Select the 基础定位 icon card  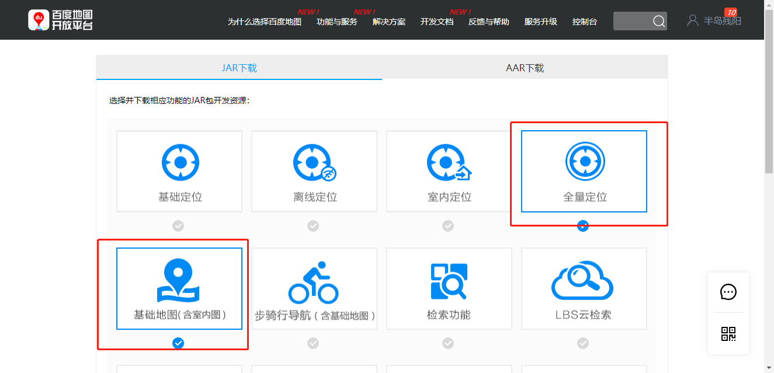181,171
